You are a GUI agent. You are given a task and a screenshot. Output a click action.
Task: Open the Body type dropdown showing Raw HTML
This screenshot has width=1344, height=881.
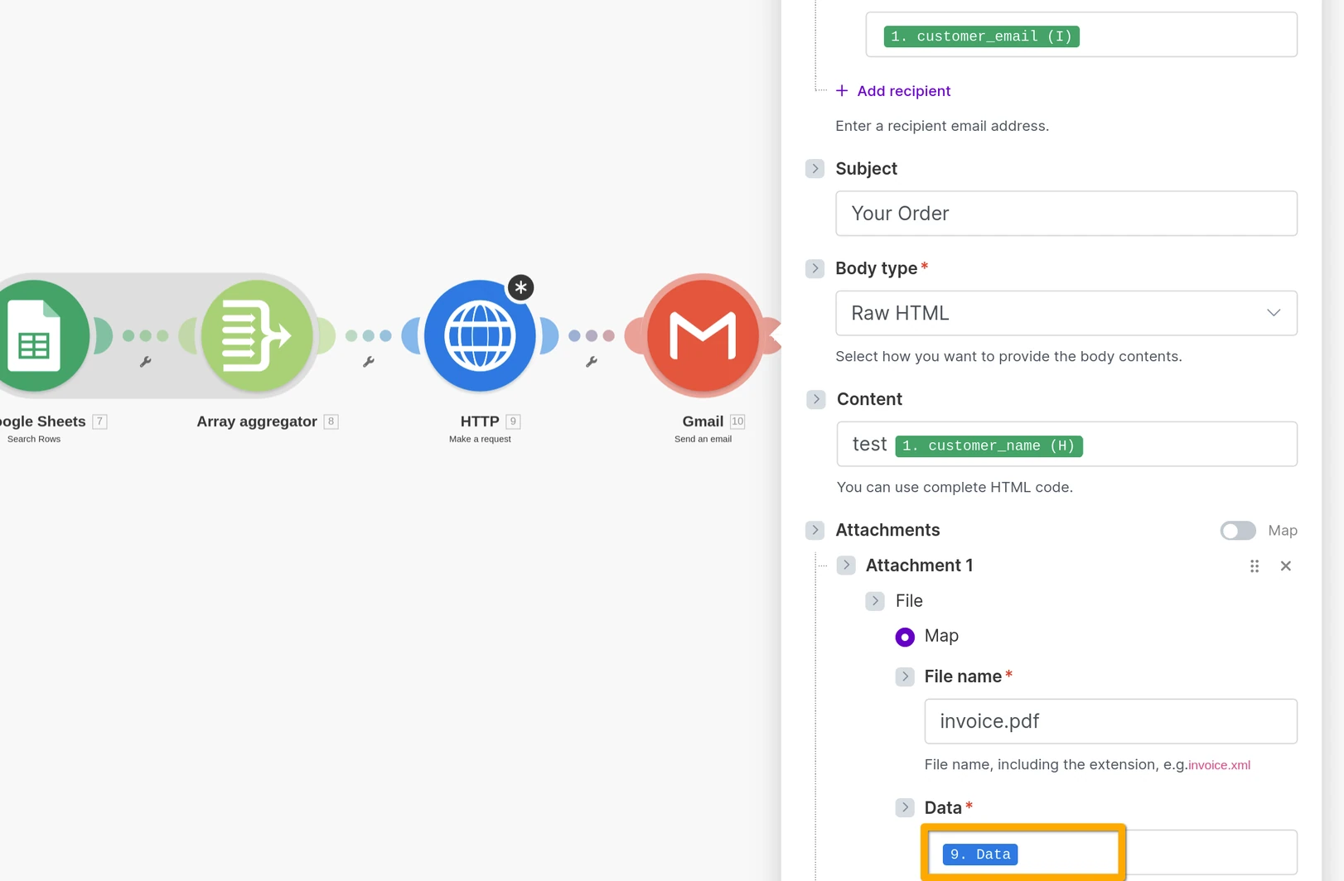pyautogui.click(x=1066, y=313)
